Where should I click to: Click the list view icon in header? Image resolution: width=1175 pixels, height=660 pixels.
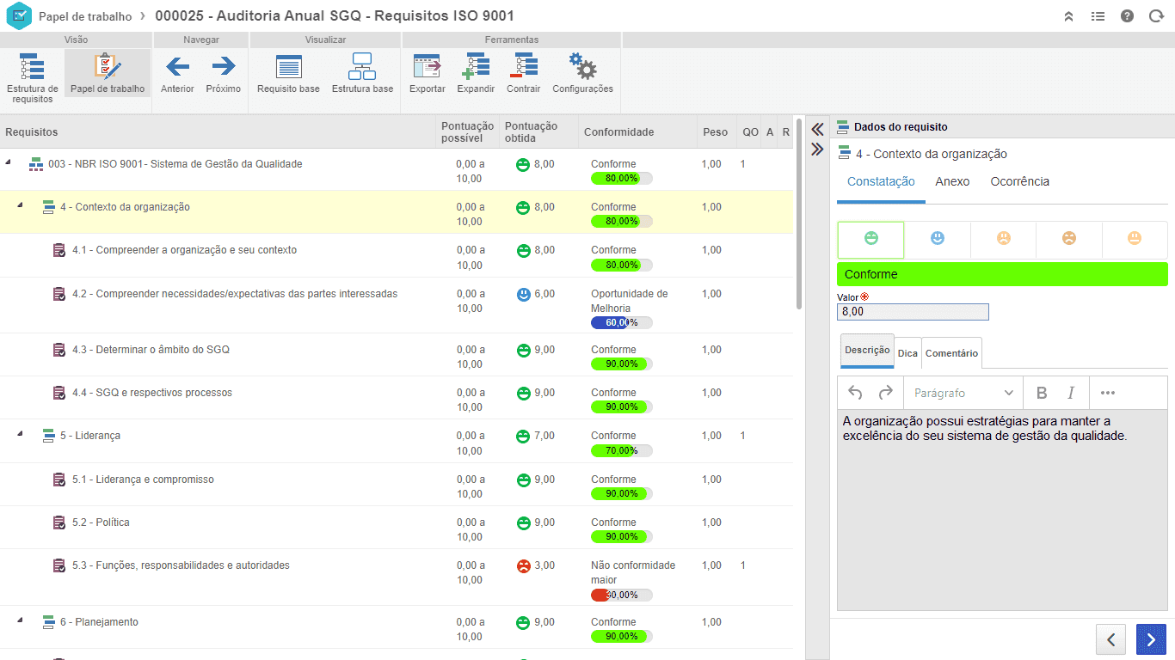coord(1098,16)
